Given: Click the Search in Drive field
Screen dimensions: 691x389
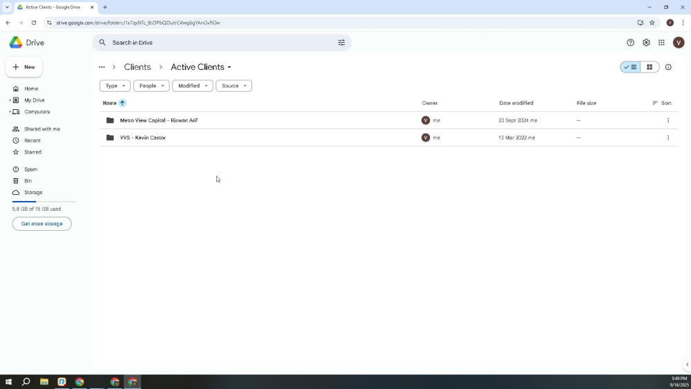Looking at the screenshot, I should [222, 43].
